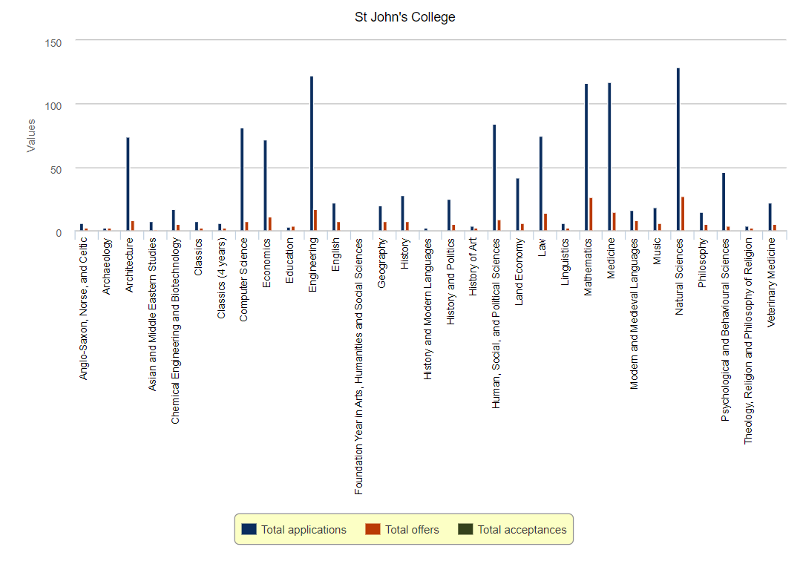The image size is (800, 561).
Task: Click the 'History' axis label
Action: point(404,254)
